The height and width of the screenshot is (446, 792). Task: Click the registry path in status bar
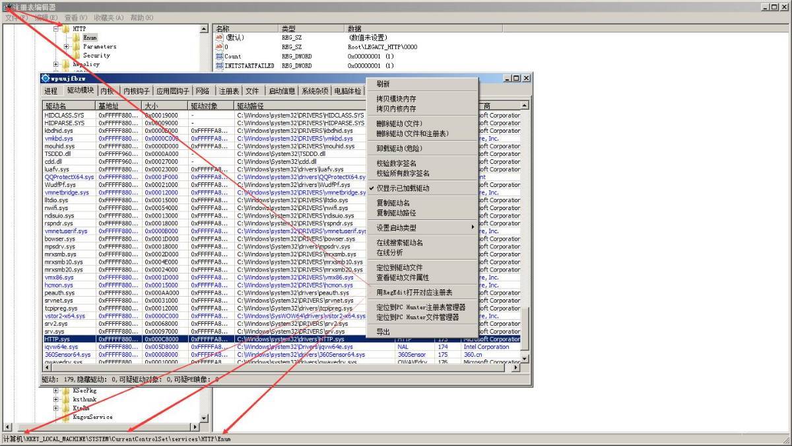[x=117, y=439]
